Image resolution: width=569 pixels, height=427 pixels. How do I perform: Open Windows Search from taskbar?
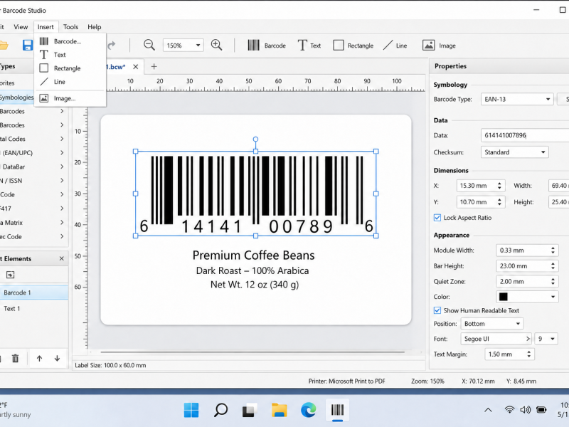tap(220, 411)
